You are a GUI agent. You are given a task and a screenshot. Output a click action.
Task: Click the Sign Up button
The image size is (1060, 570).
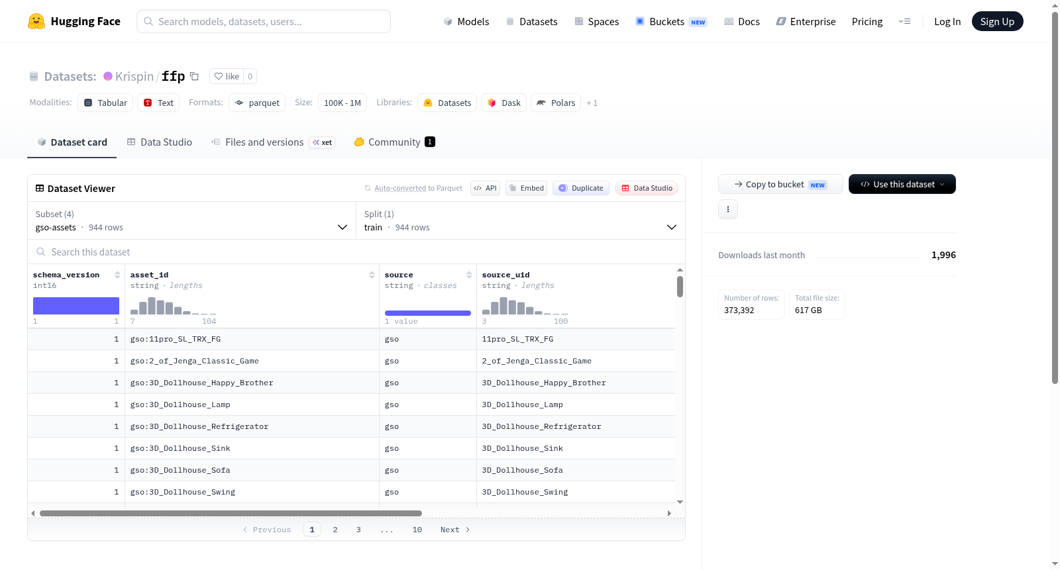click(x=998, y=21)
